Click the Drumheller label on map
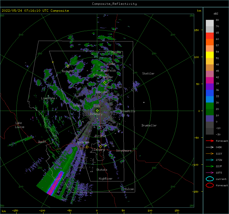The image size is (229, 214). [x=149, y=125]
